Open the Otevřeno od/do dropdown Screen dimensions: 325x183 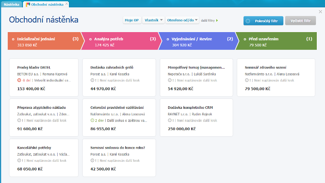tap(182, 20)
